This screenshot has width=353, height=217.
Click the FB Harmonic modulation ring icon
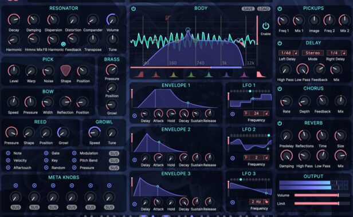tap(63, 44)
